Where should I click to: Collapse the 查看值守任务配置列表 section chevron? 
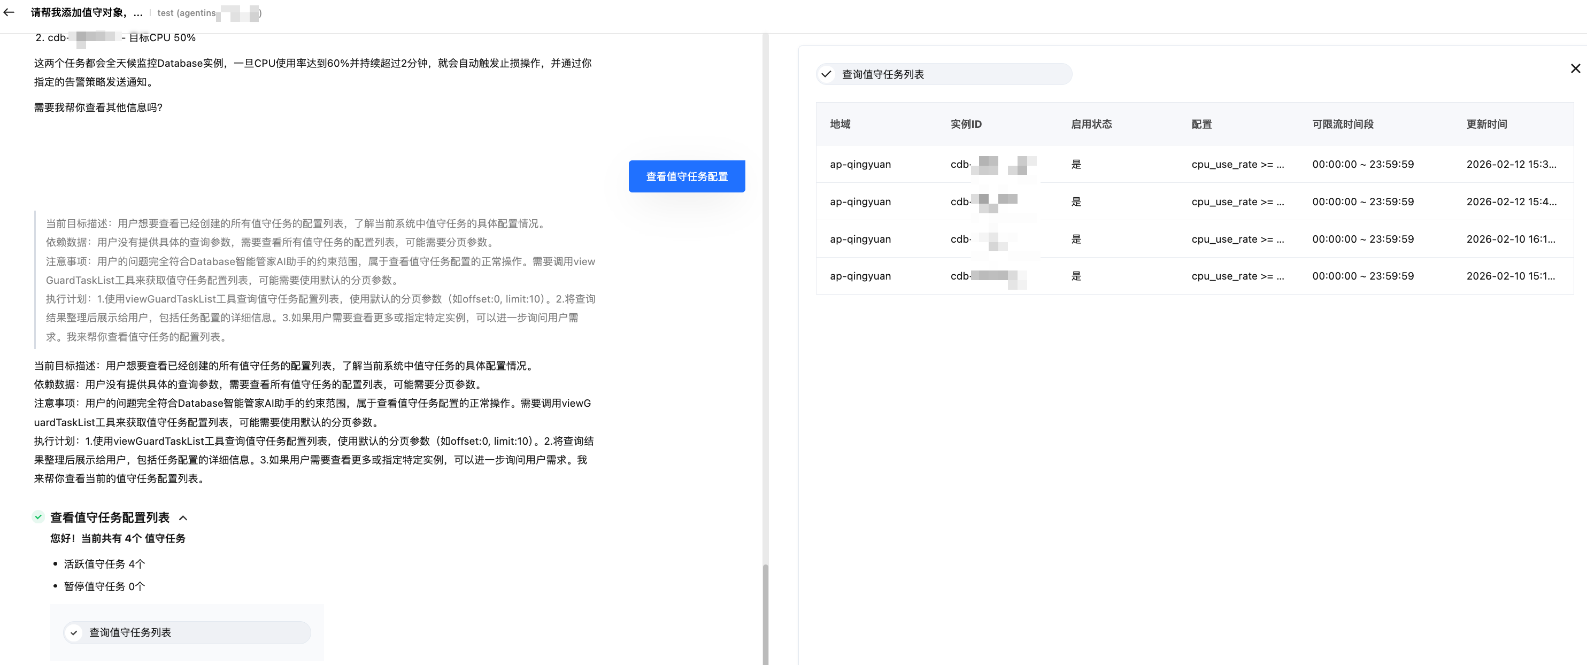click(183, 518)
